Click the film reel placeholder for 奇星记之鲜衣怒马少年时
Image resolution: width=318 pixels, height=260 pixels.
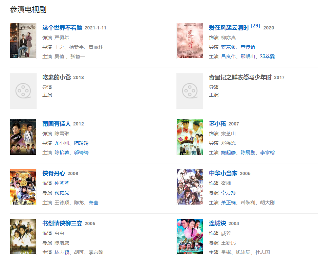[190, 91]
